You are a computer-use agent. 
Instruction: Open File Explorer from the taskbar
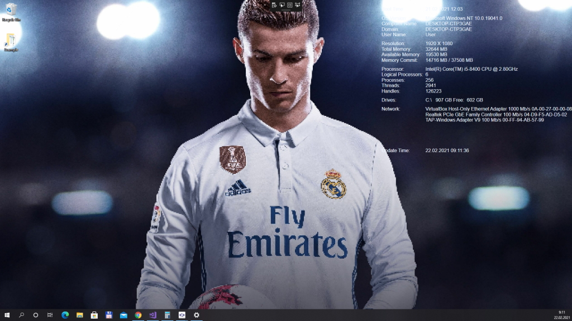(79, 315)
